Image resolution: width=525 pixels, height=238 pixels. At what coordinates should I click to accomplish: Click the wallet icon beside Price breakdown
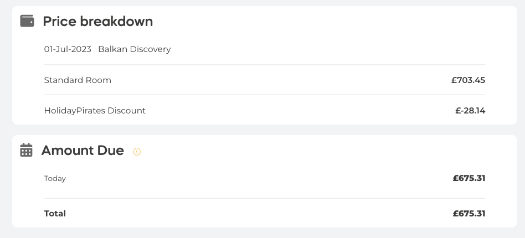(27, 21)
